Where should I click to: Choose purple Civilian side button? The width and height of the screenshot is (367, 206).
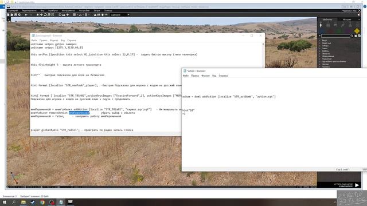(x=348, y=31)
